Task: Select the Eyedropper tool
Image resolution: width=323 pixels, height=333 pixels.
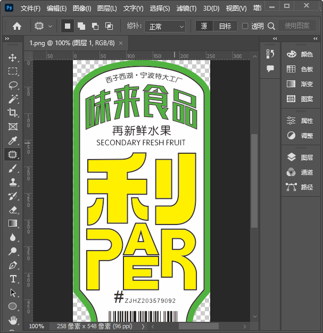Action: click(x=13, y=140)
